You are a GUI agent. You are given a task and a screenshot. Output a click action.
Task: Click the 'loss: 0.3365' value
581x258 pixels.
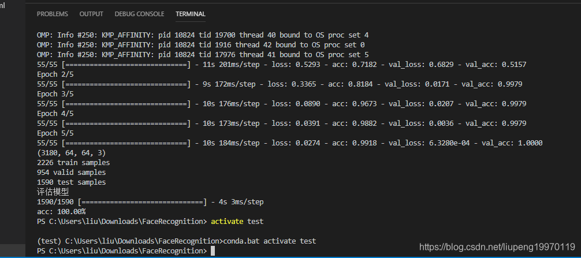point(292,84)
